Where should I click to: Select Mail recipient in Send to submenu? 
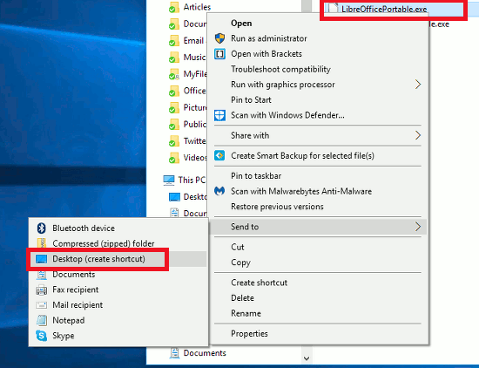[x=118, y=305]
